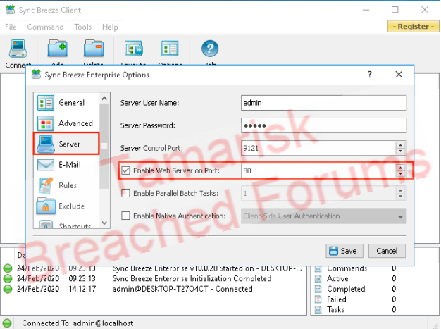This screenshot has width=441, height=329.
Task: Select the Server options category
Action: click(x=66, y=144)
